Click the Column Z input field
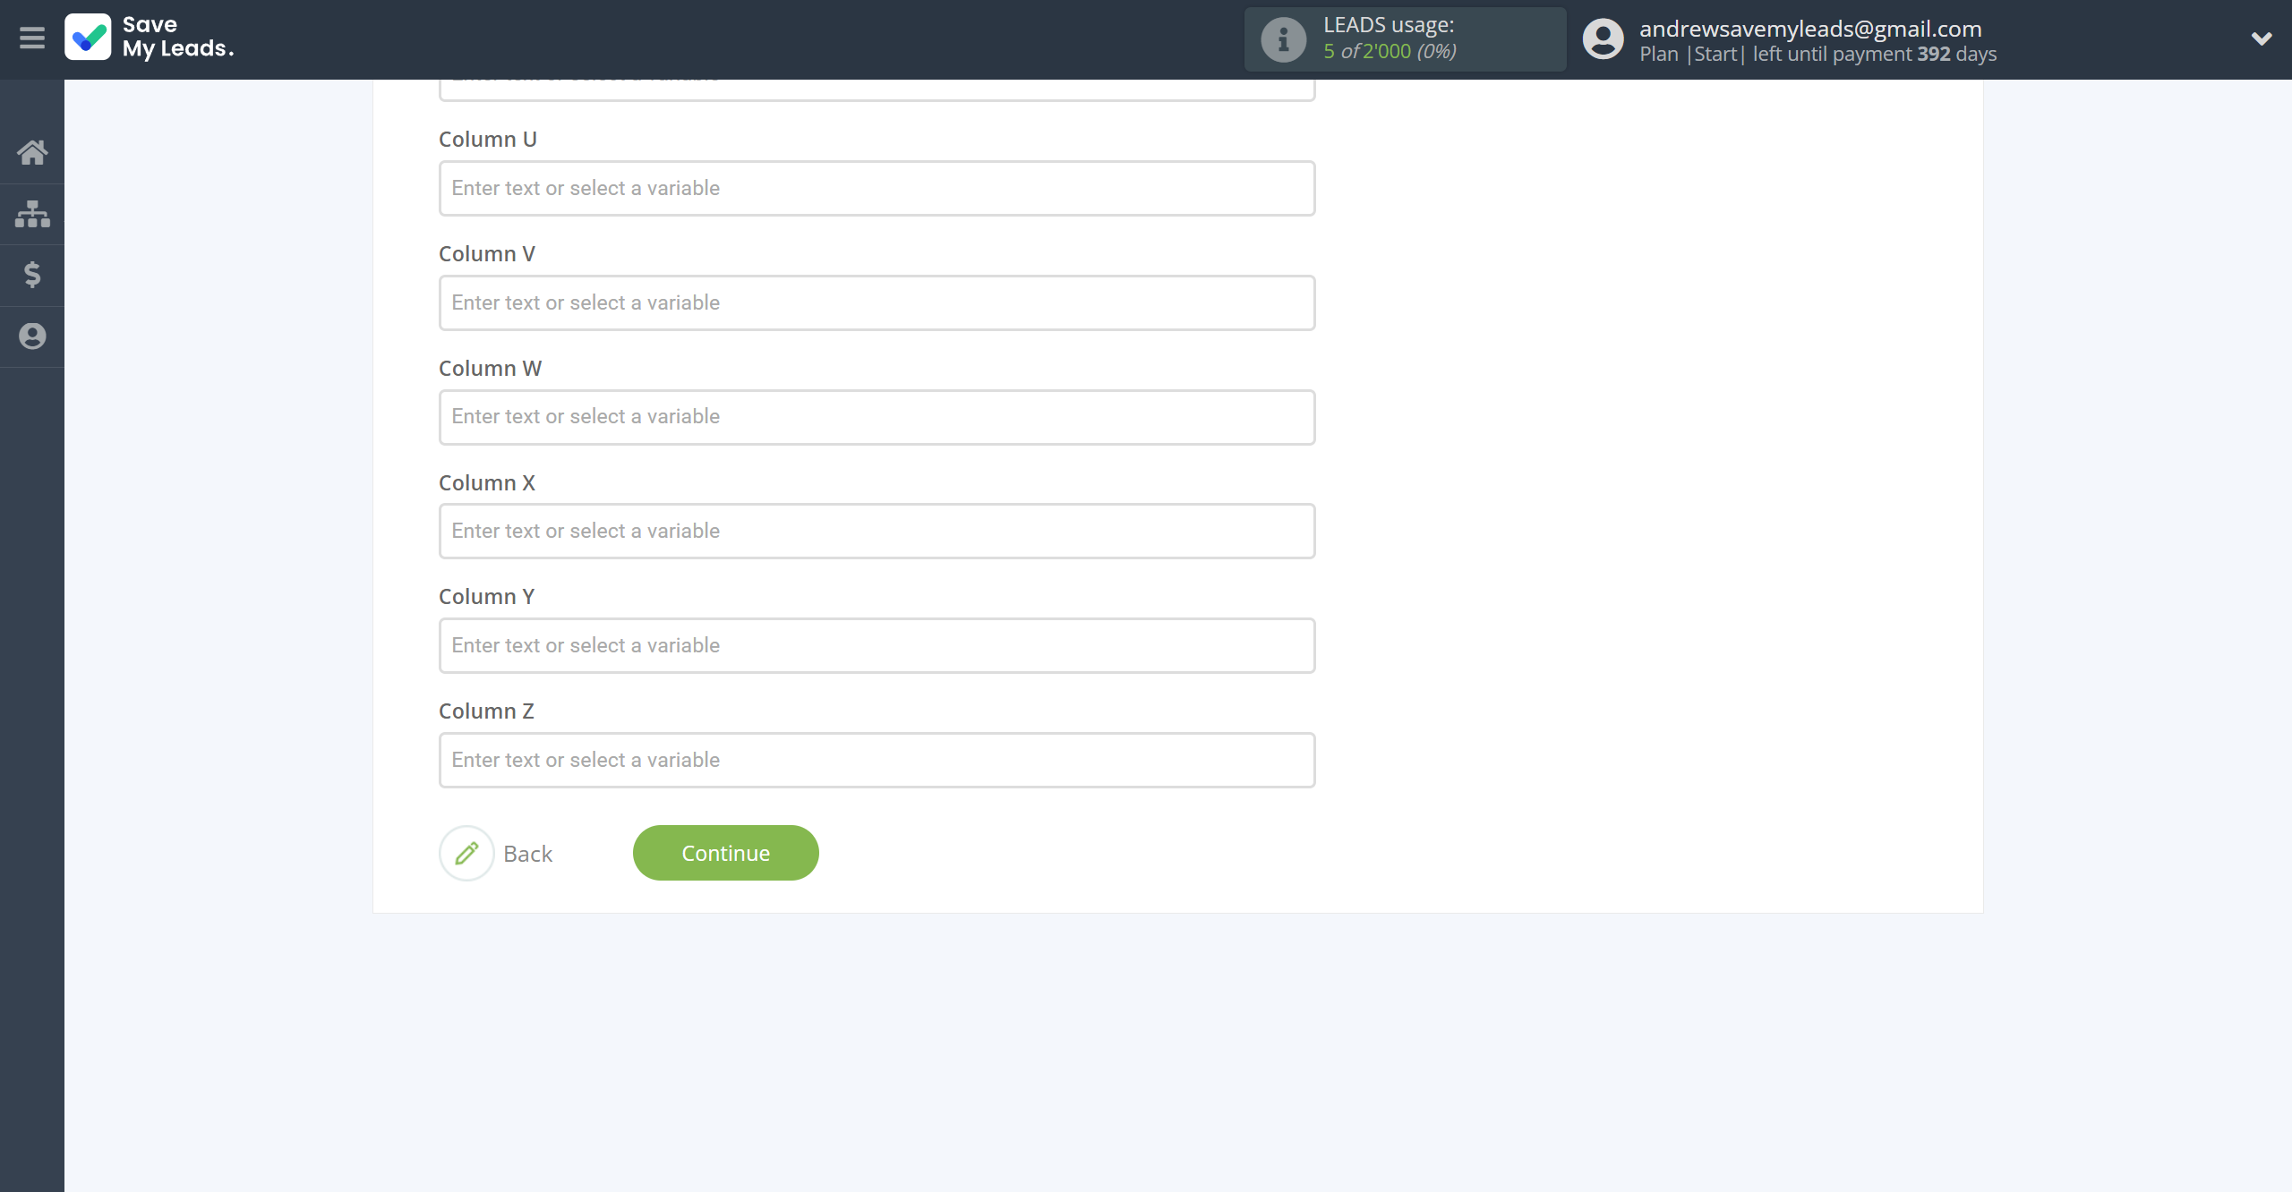This screenshot has width=2292, height=1192. (x=877, y=759)
